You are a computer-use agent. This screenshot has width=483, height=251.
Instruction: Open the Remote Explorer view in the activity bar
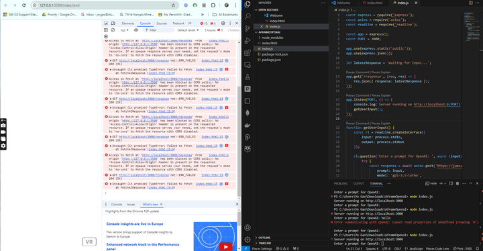point(248,64)
